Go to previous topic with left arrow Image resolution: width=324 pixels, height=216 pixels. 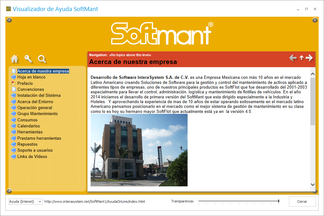(293, 58)
